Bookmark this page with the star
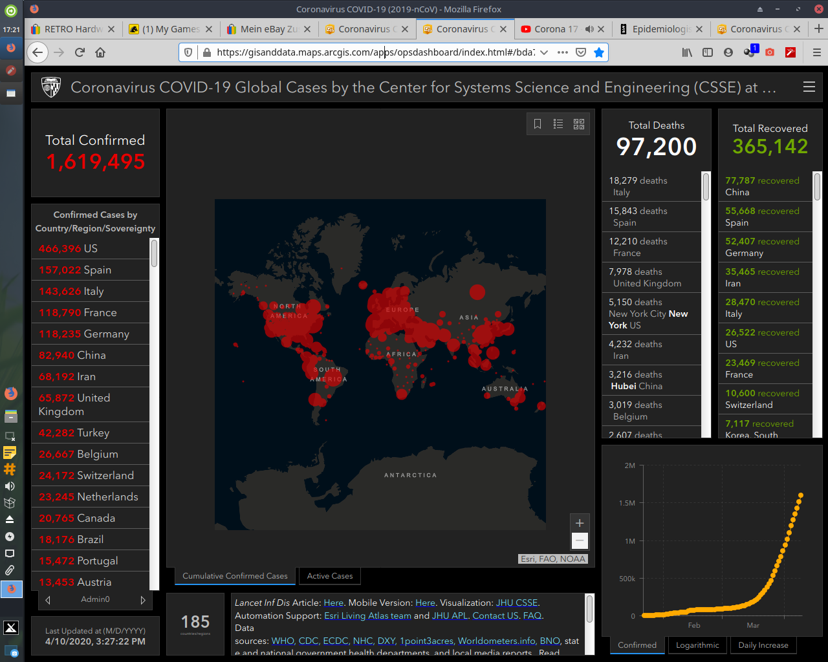This screenshot has height=662, width=828. pyautogui.click(x=599, y=52)
